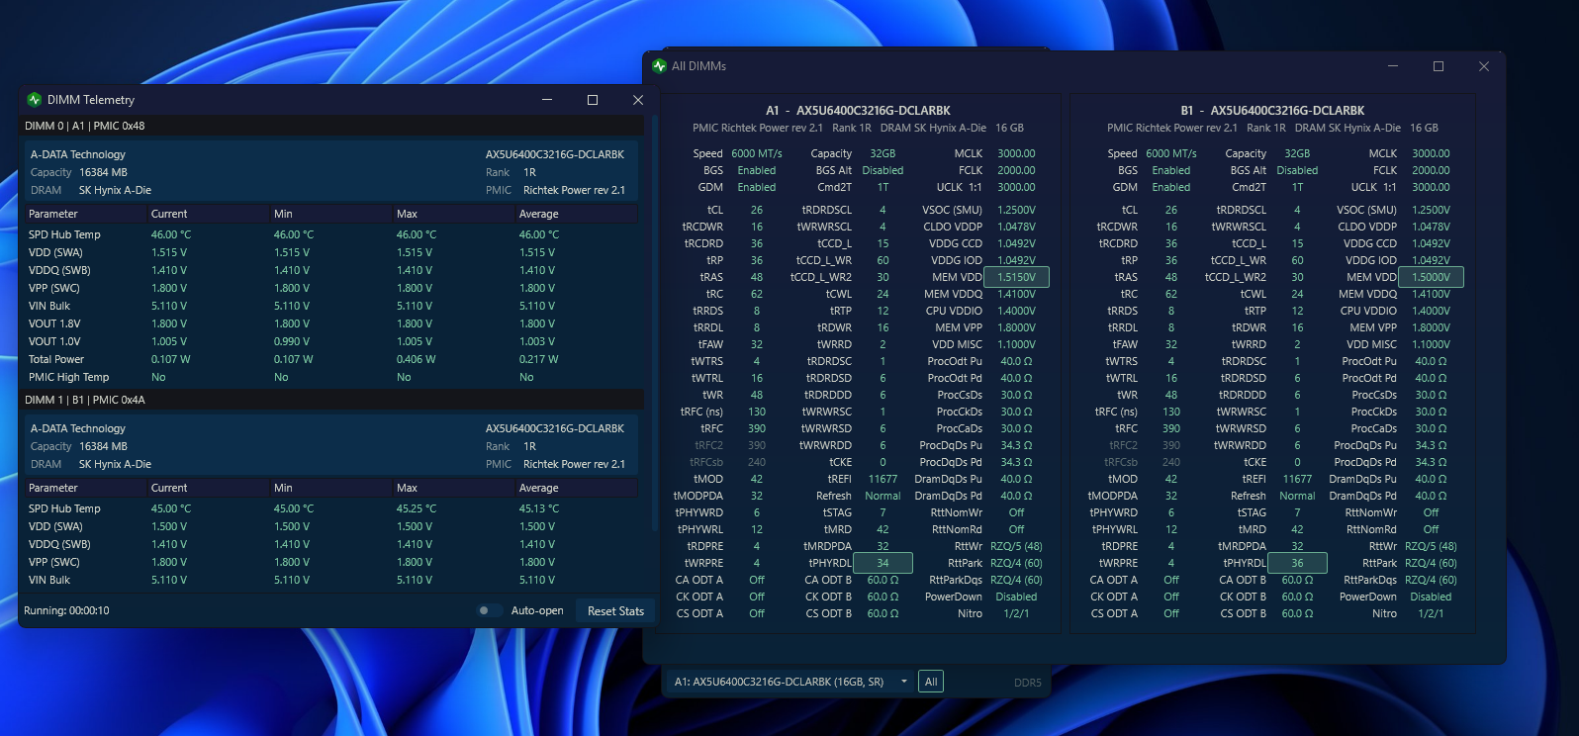
Task: Select the VIN Bulk label in DIMM 1
Action: click(x=49, y=580)
